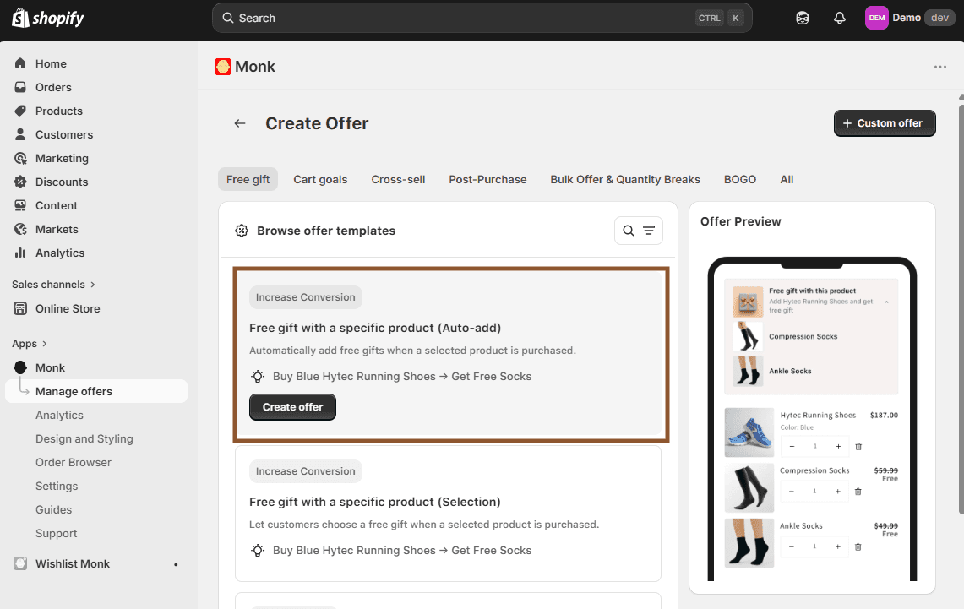Open Monk Analytics submenu item
This screenshot has height=609, width=964.
pos(59,415)
